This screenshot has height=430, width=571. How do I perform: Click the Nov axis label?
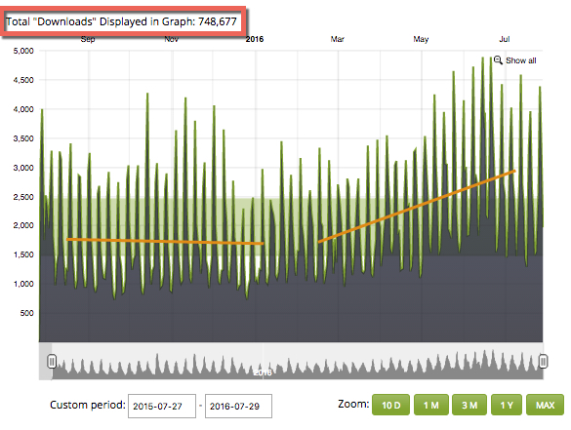[171, 39]
